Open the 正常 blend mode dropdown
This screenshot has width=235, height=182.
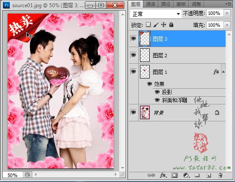[x=156, y=14]
